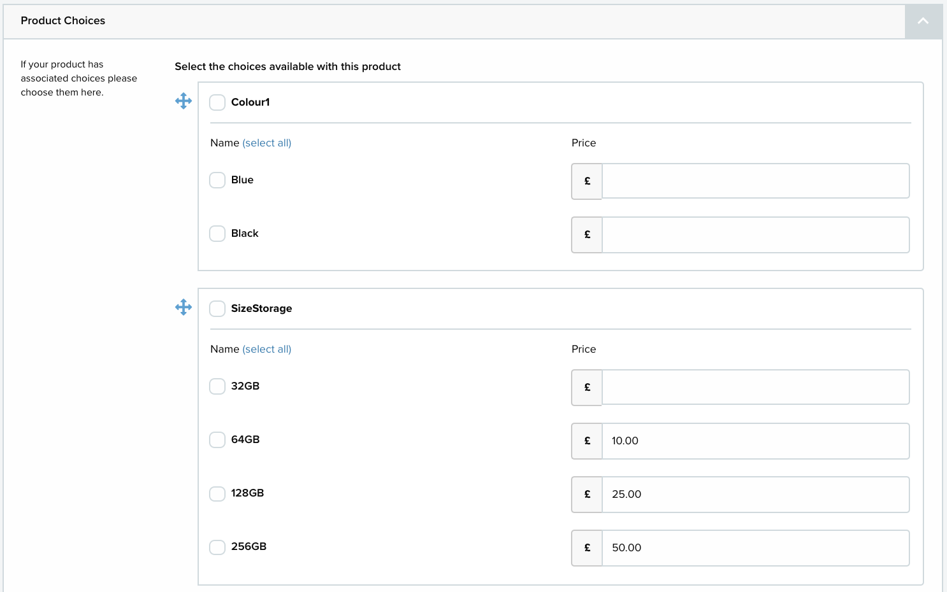Click the 64GB price field showing 10.00
This screenshot has height=592, width=947.
(x=756, y=440)
